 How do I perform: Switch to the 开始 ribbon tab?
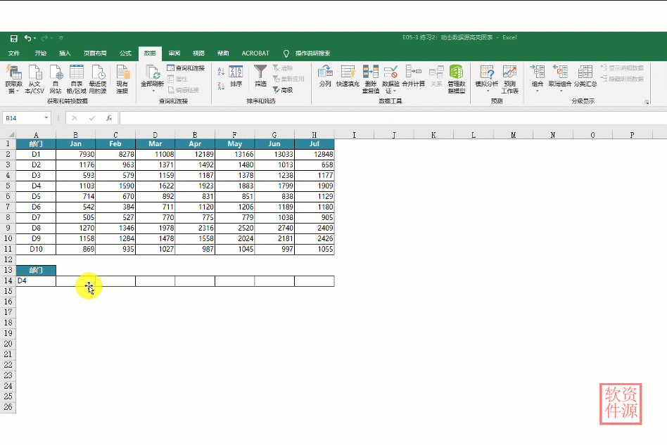tap(40, 53)
